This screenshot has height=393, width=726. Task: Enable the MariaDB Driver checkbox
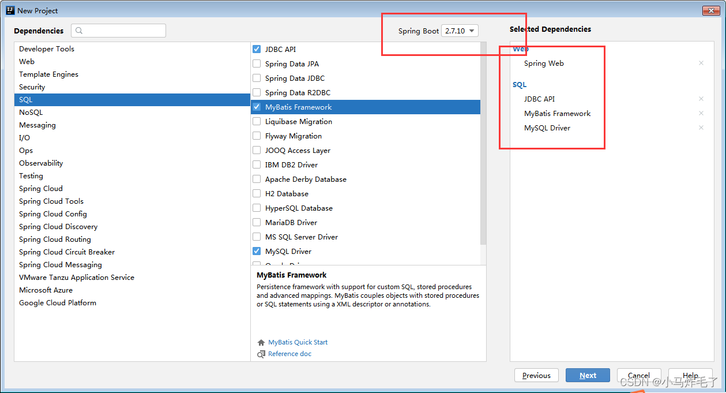click(257, 222)
